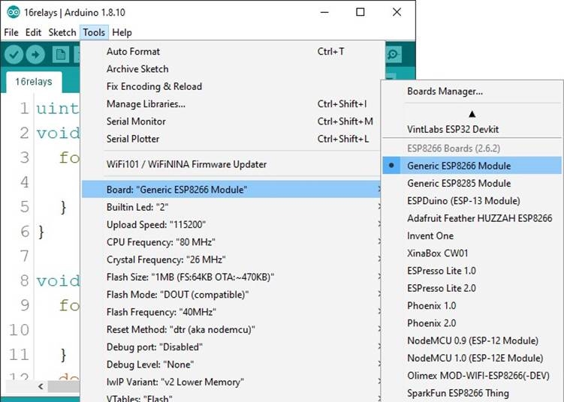Close the open Tools menu
The height and width of the screenshot is (402, 564).
pos(94,32)
